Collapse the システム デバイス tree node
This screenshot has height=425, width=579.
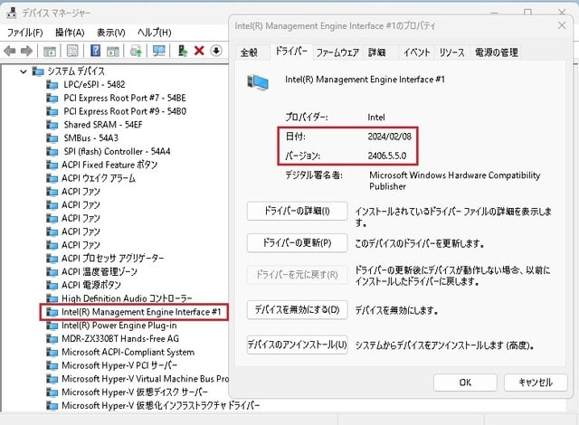tap(24, 71)
